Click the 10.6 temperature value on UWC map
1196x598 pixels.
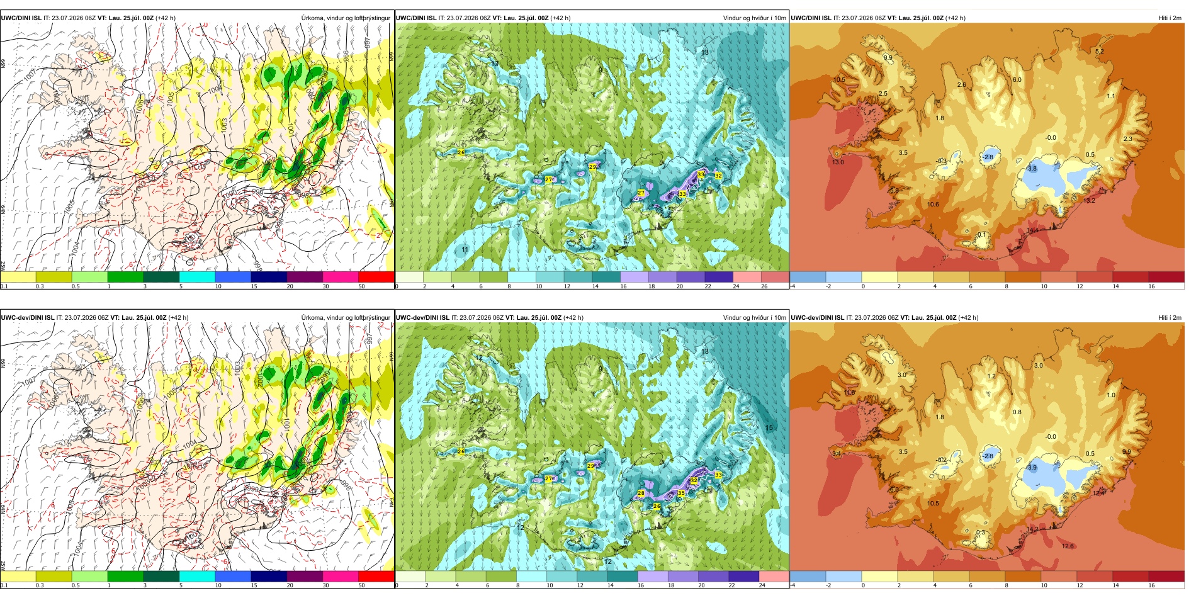coord(933,205)
